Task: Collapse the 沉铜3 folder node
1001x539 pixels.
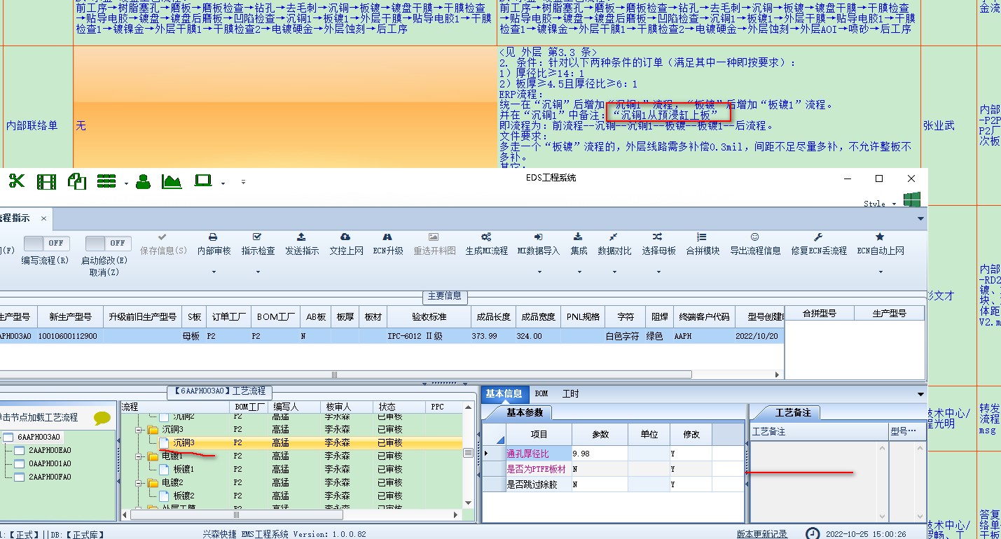Action: [139, 430]
